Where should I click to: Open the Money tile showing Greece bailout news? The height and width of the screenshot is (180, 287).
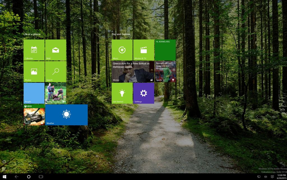[133, 71]
